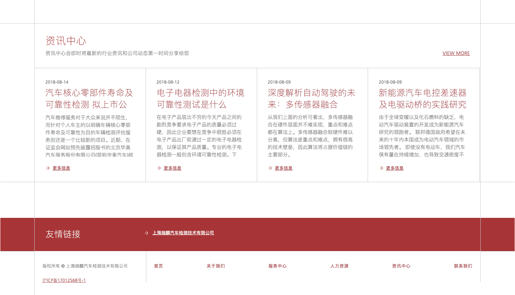515x295 pixels.
Task: Click arrow icon beside first article's 更多信息
Action: (48, 168)
